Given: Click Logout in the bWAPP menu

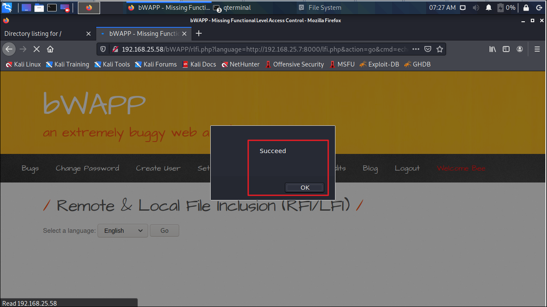Looking at the screenshot, I should 407,168.
